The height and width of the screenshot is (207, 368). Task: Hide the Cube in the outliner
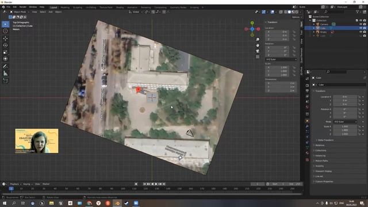coord(361,28)
